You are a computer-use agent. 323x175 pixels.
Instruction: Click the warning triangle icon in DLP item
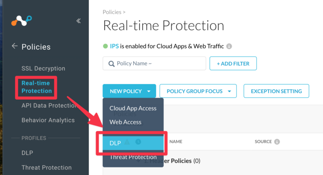point(127,142)
